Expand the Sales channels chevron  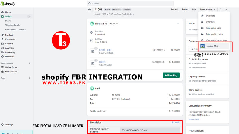[x=30, y=63]
